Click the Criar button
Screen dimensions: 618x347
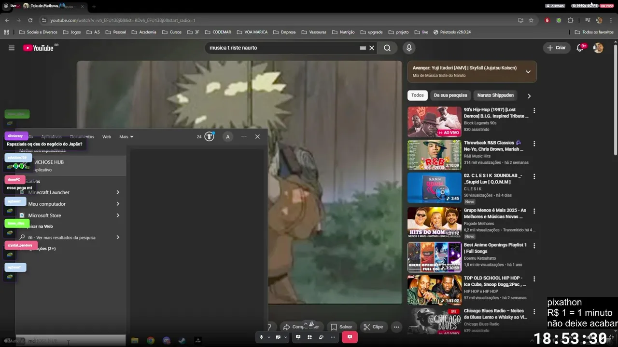(x=556, y=48)
